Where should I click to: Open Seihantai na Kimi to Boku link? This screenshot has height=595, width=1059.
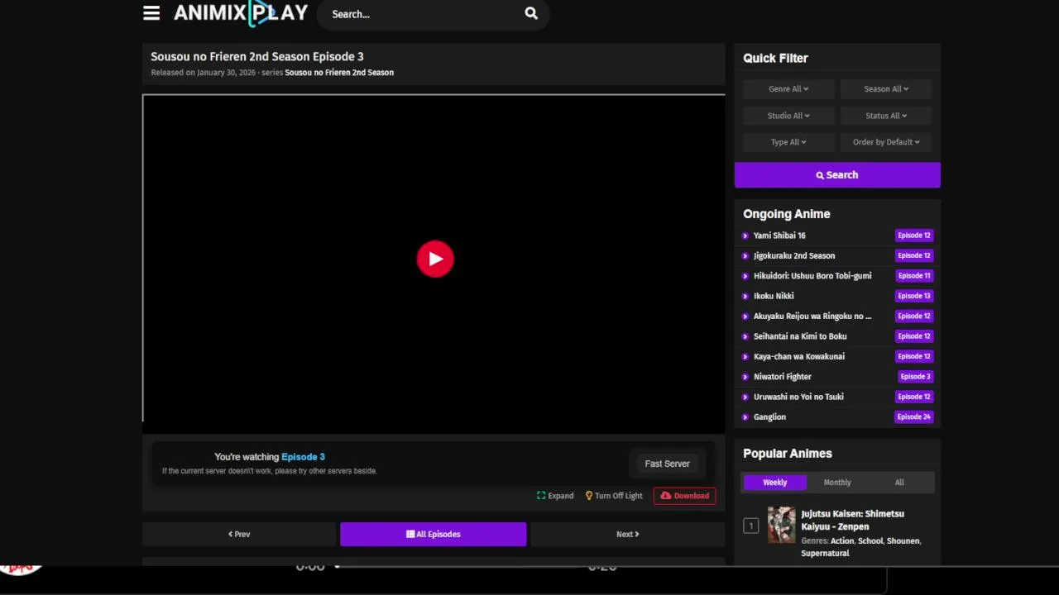pyautogui.click(x=800, y=336)
